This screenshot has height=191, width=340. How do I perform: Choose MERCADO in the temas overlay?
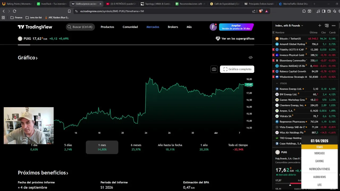(320, 153)
